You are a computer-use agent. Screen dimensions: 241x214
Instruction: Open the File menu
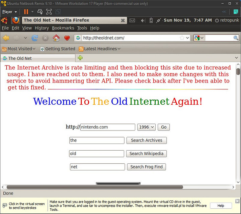(5, 28)
